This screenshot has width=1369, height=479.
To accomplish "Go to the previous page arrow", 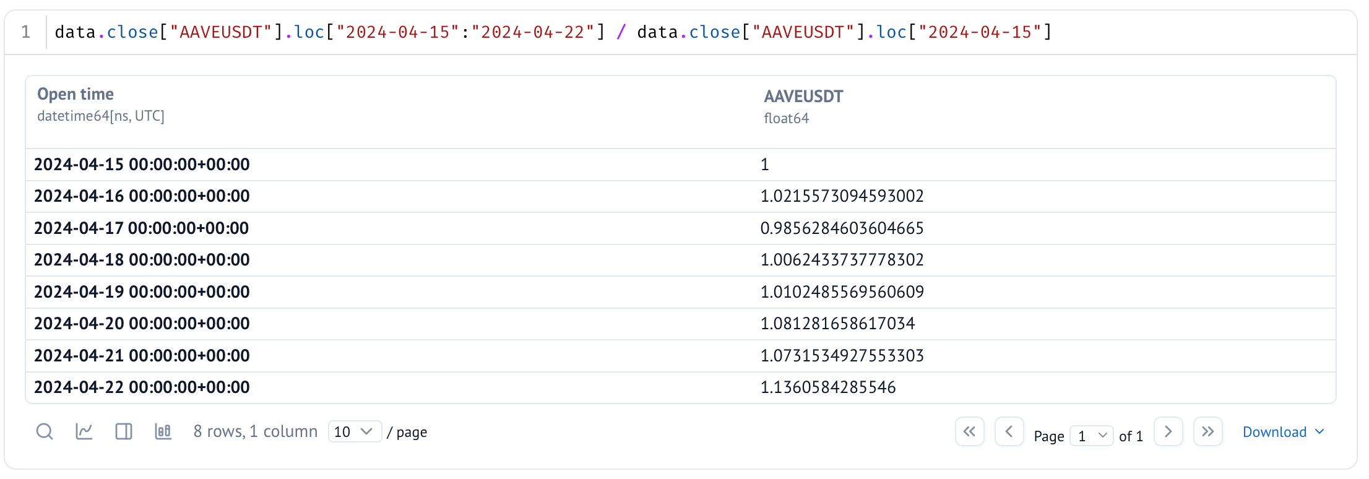I will 1009,431.
